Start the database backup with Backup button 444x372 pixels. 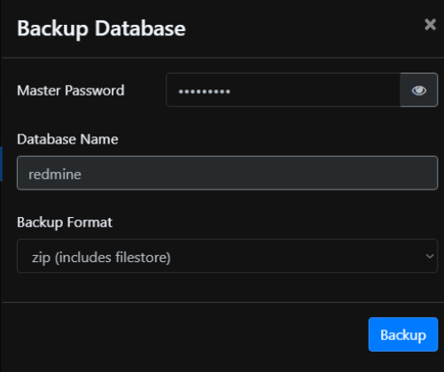[x=403, y=335]
